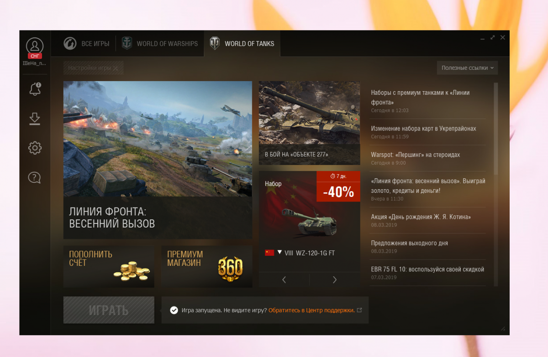Click the Пополнить счёт banner
Image resolution: width=548 pixels, height=357 pixels.
109,267
